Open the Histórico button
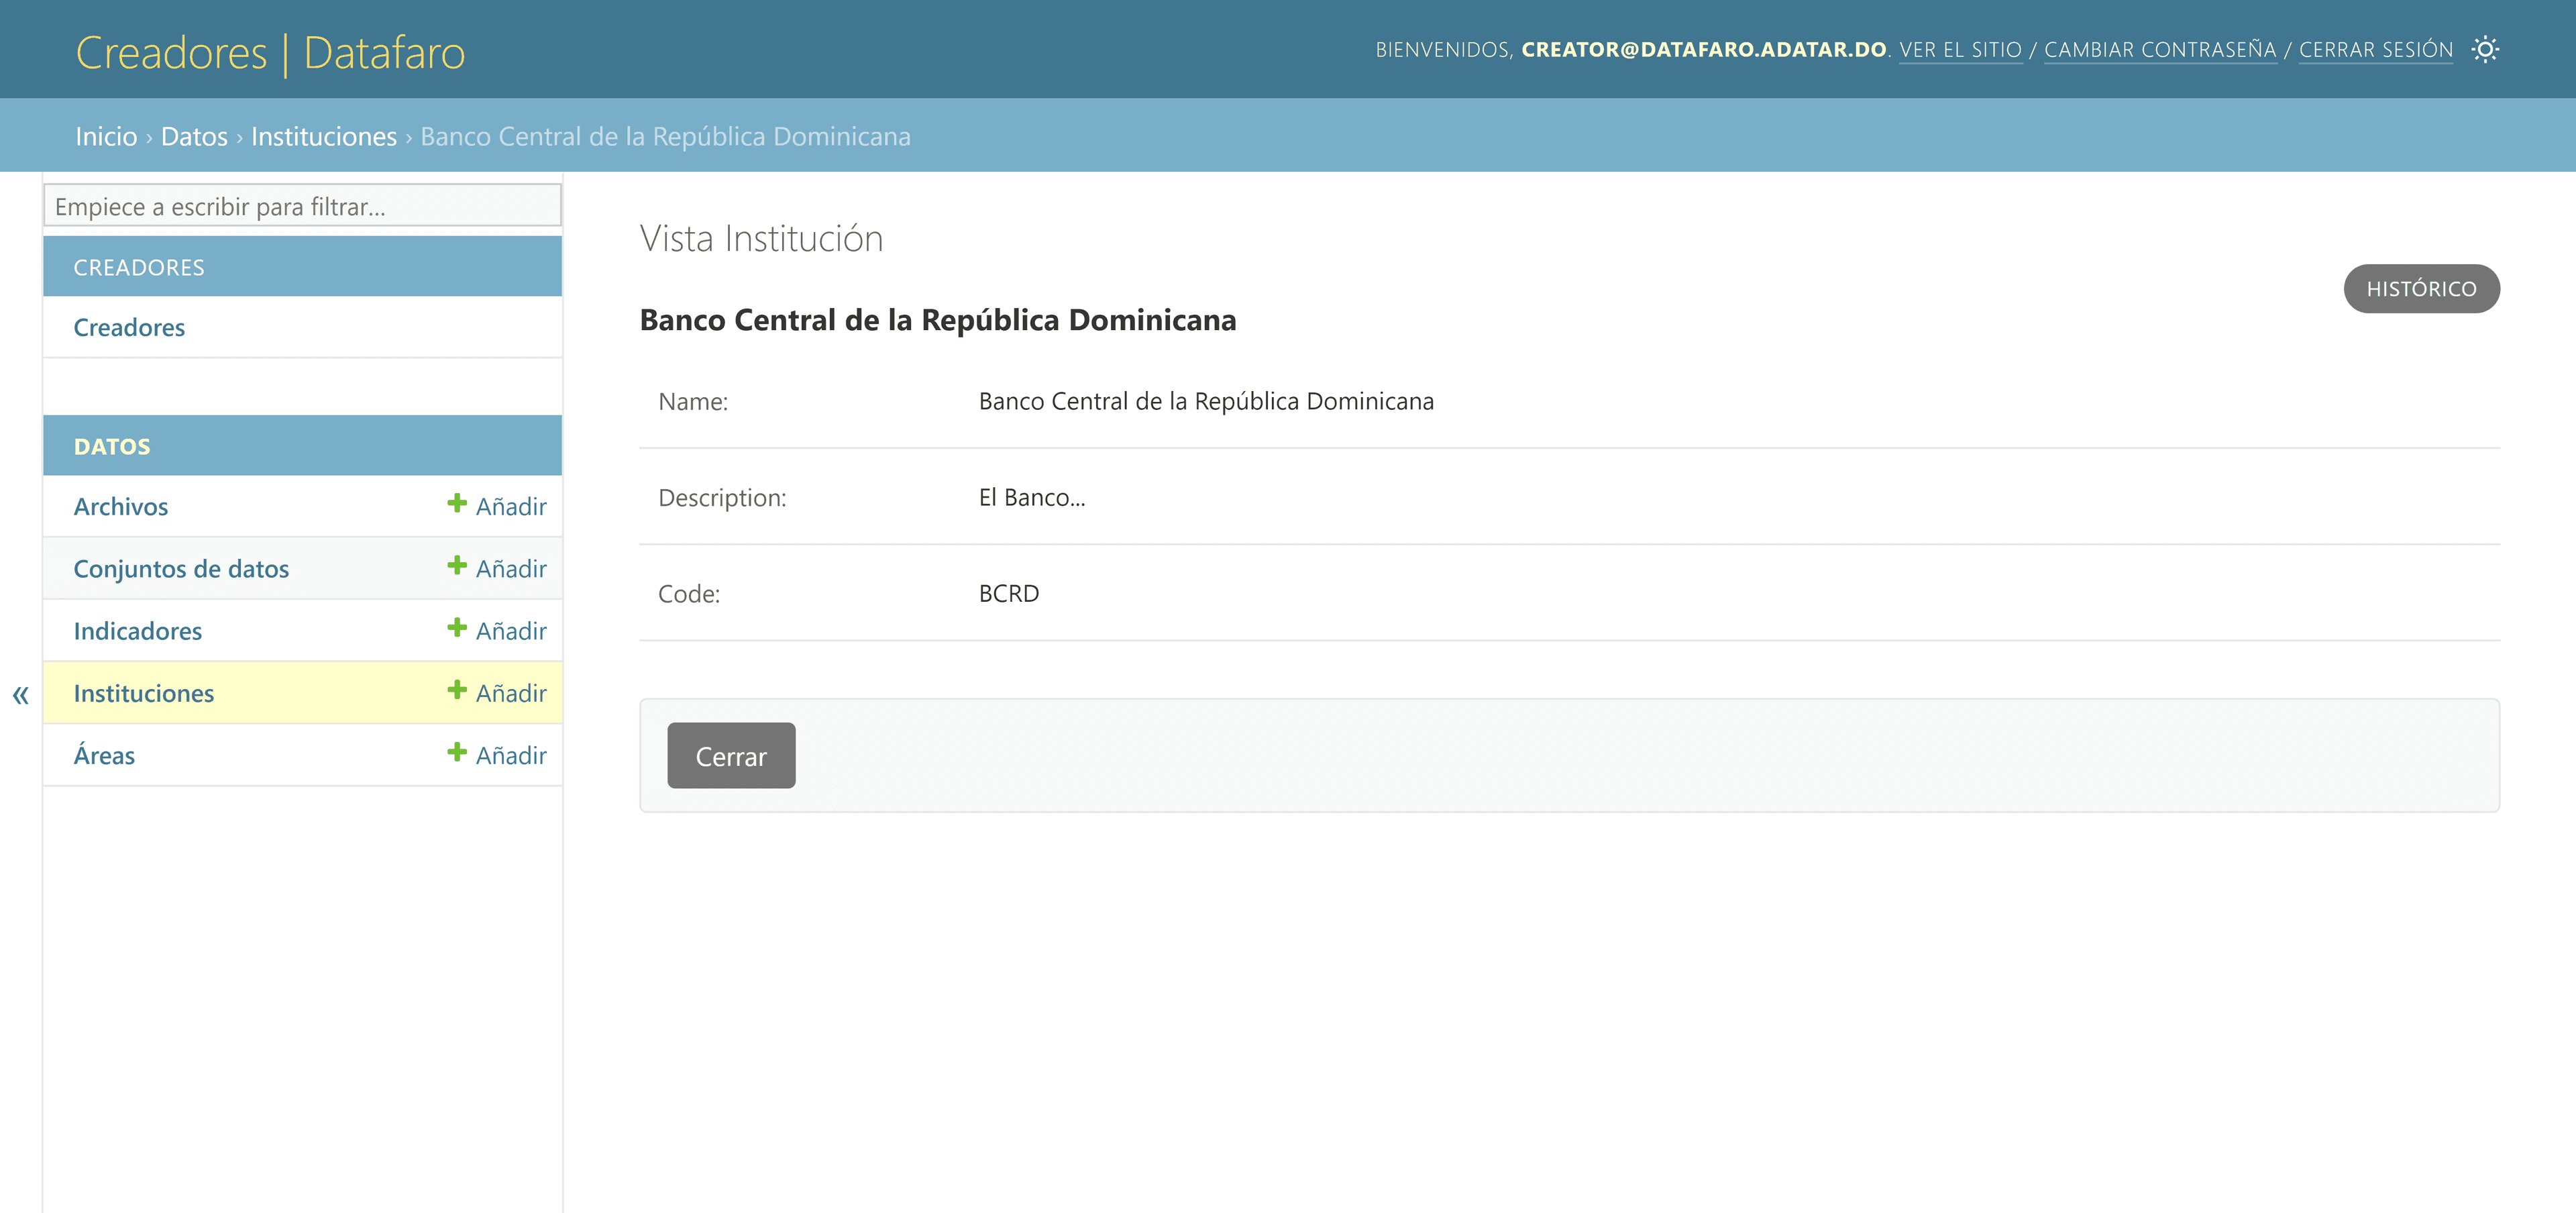2576x1213 pixels. [x=2421, y=289]
